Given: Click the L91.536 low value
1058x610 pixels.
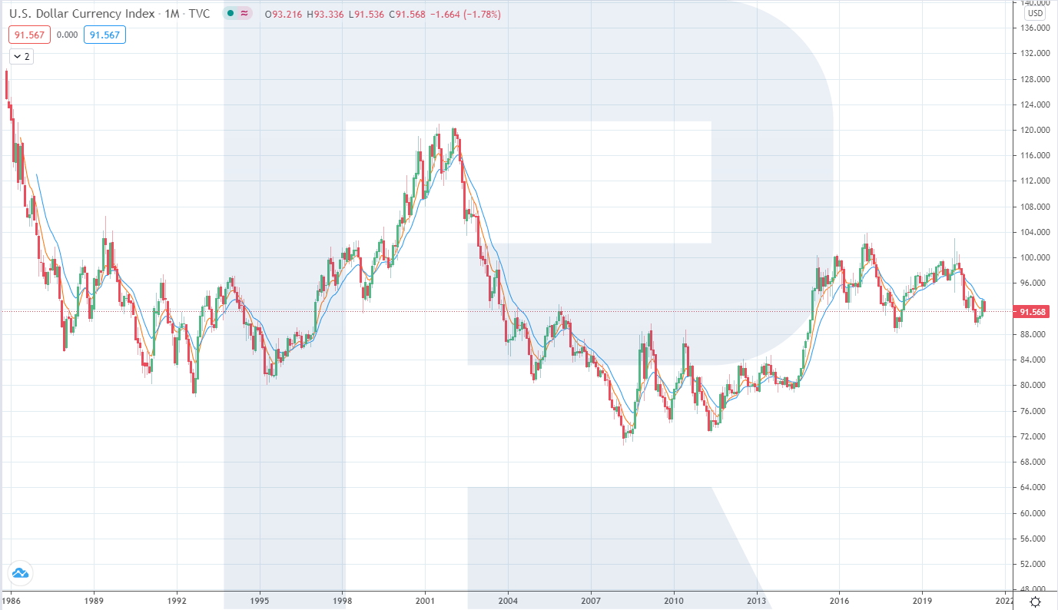Looking at the screenshot, I should click(x=365, y=14).
